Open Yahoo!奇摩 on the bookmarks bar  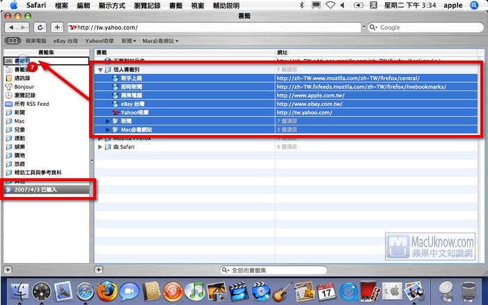point(100,41)
